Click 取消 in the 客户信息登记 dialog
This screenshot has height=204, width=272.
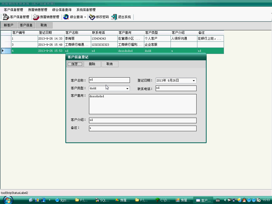pos(110,64)
